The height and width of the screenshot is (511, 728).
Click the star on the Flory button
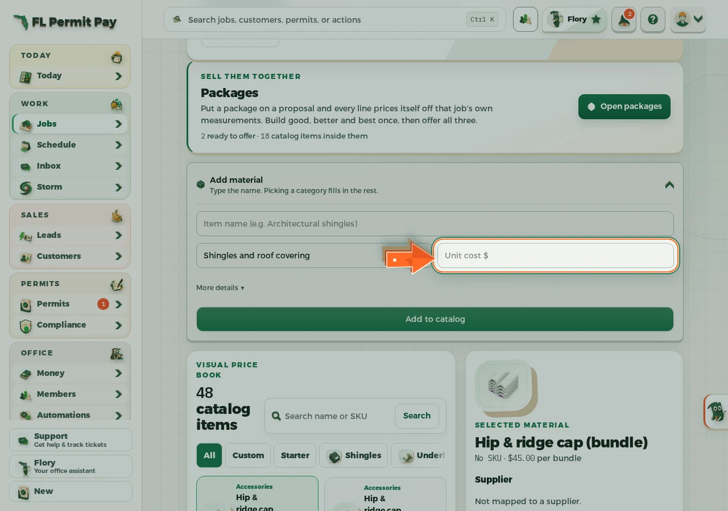(596, 19)
